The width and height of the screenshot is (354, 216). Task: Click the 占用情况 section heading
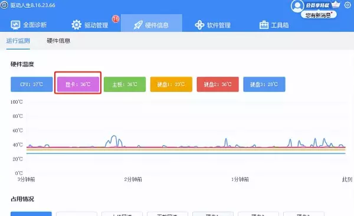click(22, 199)
